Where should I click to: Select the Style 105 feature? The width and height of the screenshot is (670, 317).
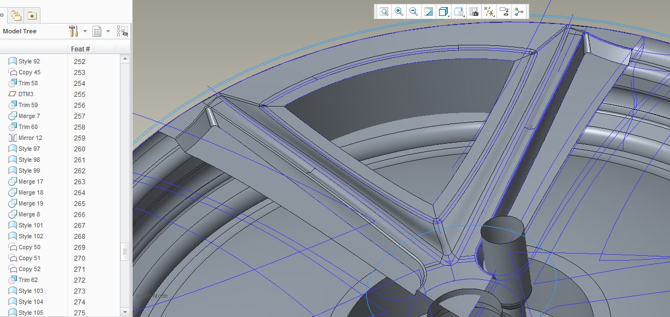(26, 313)
